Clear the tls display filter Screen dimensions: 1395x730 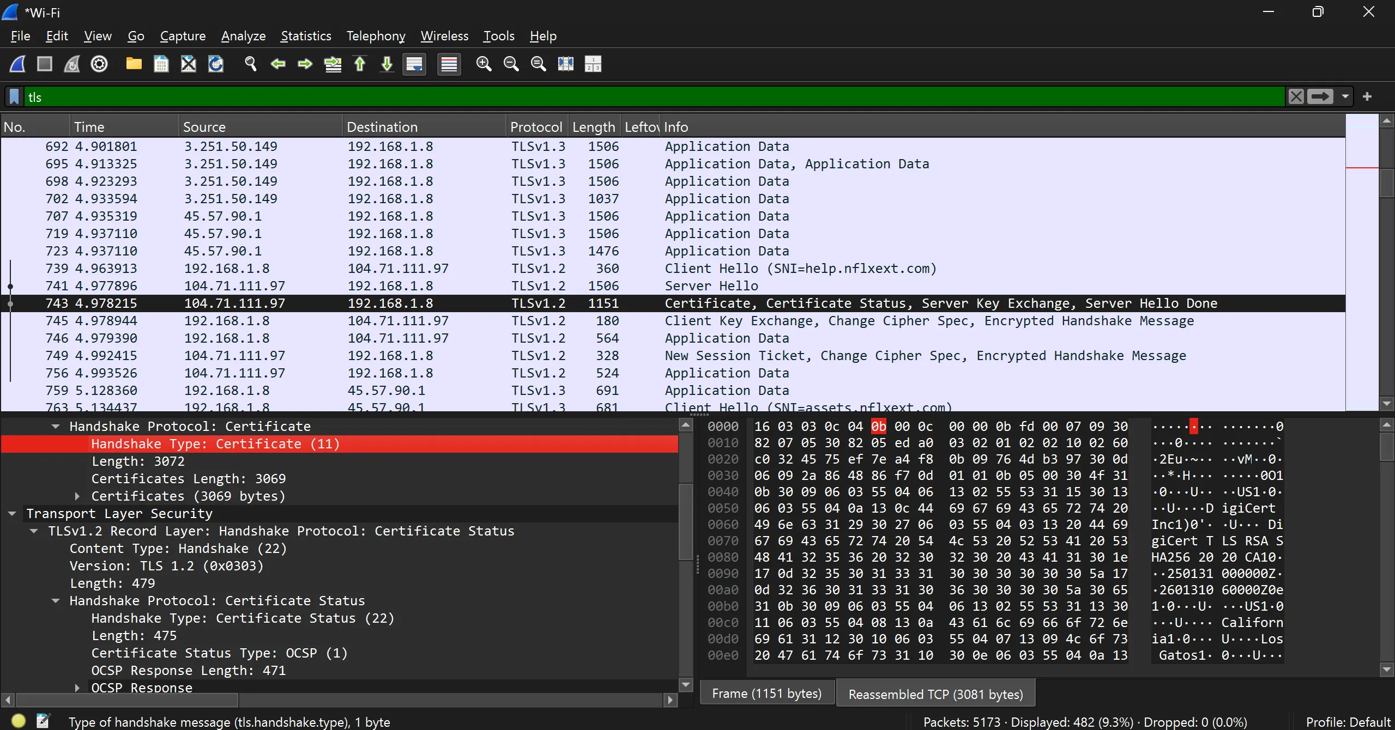[x=1296, y=97]
